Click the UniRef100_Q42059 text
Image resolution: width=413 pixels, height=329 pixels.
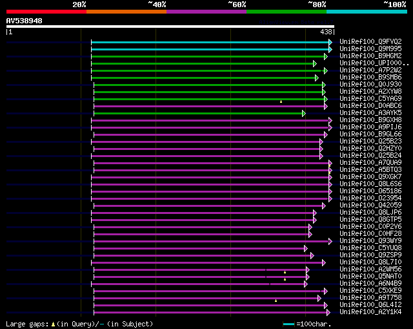pyautogui.click(x=370, y=206)
